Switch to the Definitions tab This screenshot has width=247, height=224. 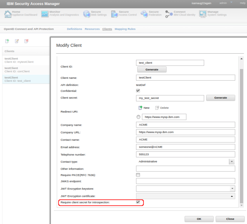point(74,29)
